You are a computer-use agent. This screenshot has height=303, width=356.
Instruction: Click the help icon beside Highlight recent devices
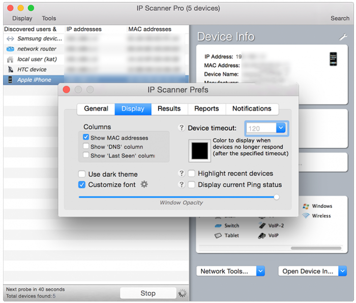[x=182, y=173]
